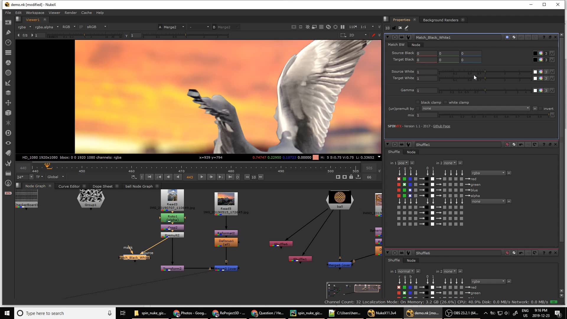Open the 3D nodes menu (cube icon)
Image resolution: width=567 pixels, height=319 pixels.
pyautogui.click(x=8, y=113)
